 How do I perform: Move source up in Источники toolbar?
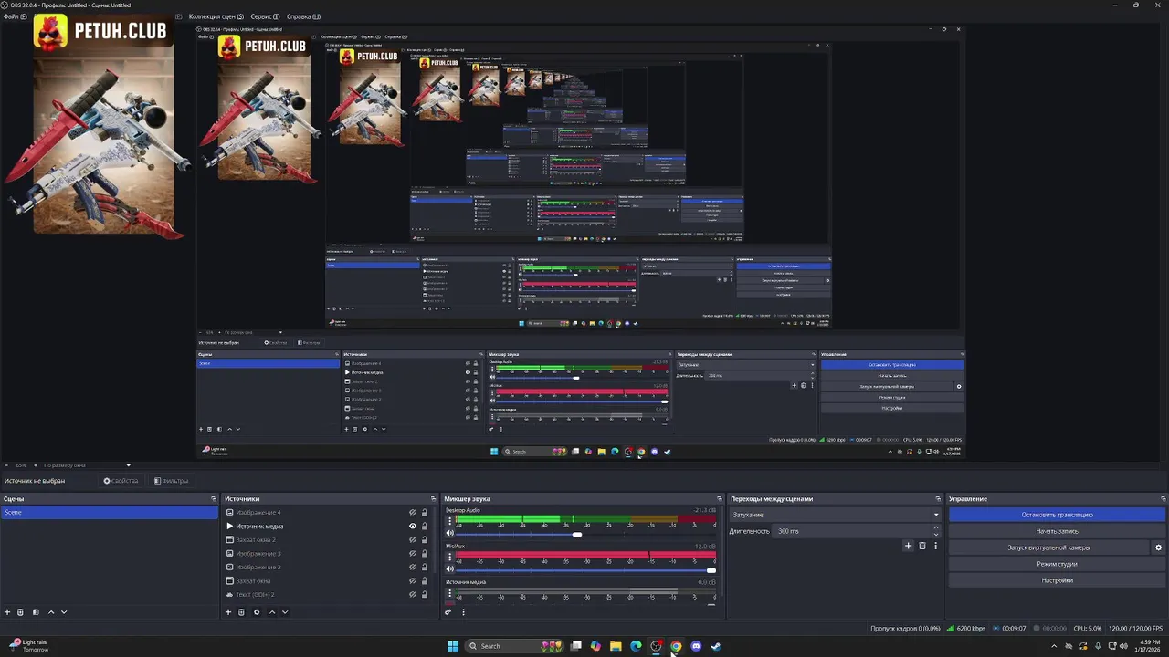pos(272,612)
